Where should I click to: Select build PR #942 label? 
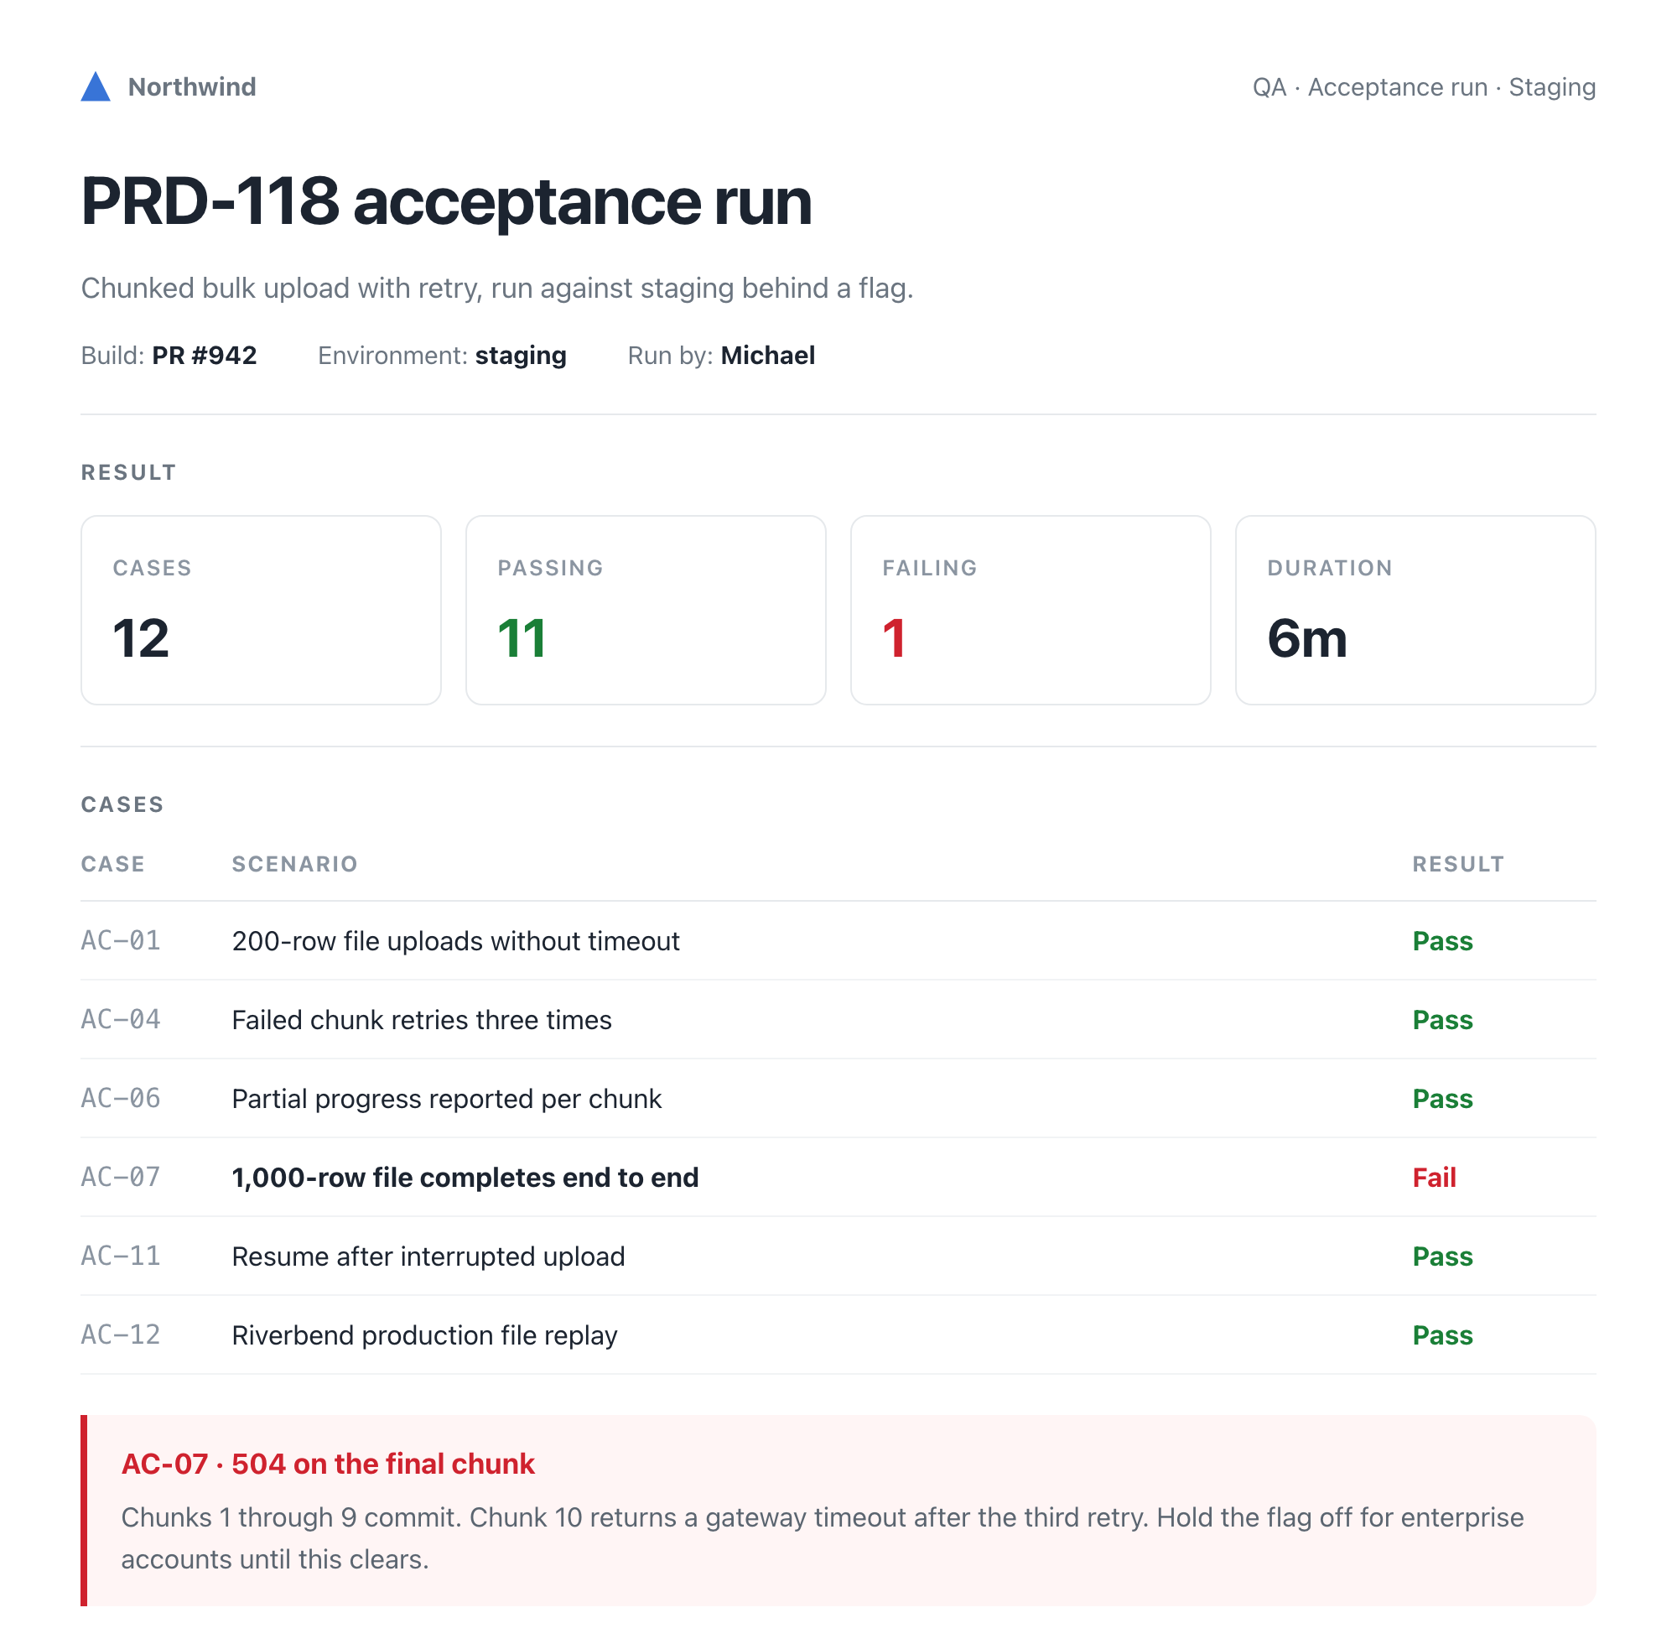(x=169, y=356)
